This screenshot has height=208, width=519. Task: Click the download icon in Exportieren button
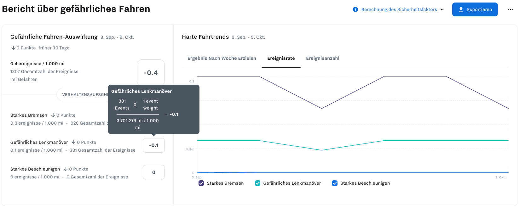[461, 9]
